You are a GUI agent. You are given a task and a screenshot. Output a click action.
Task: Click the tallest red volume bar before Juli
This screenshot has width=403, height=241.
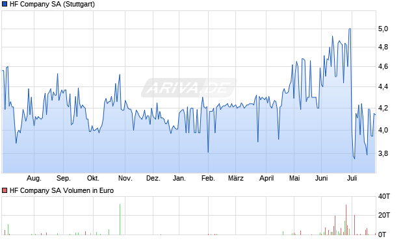click(346, 220)
